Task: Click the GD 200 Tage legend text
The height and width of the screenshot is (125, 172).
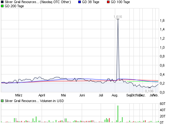Action: (x=15, y=6)
